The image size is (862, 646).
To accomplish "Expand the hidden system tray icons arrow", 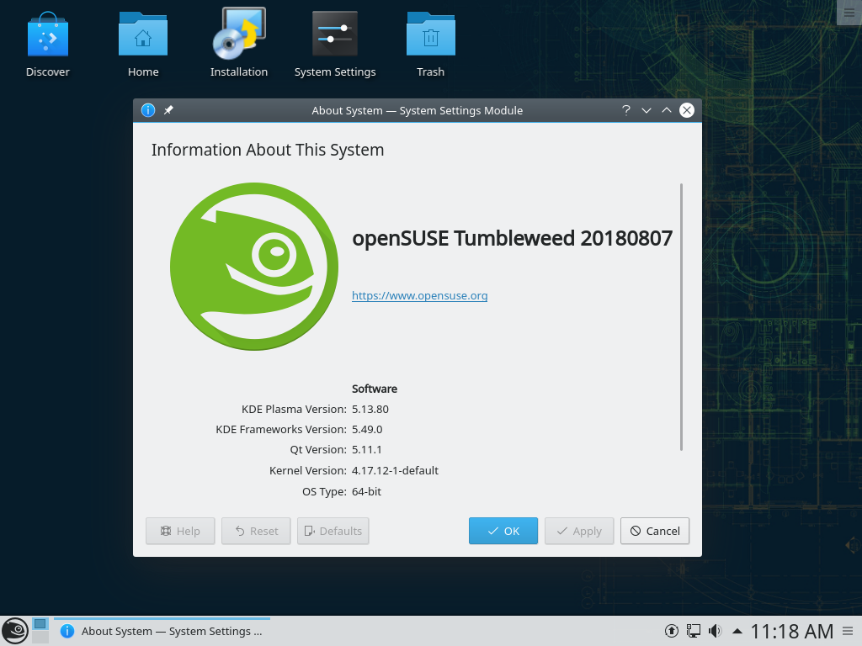I will [x=737, y=631].
